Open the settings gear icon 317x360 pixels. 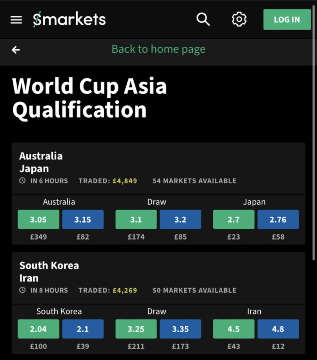239,19
